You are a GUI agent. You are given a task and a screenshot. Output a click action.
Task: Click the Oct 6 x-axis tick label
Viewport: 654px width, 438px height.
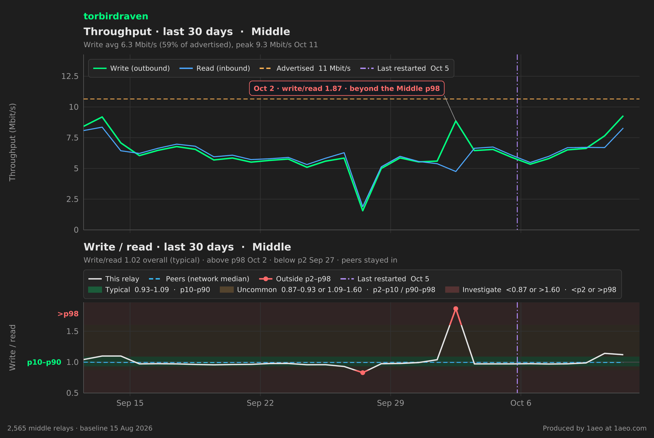click(521, 403)
